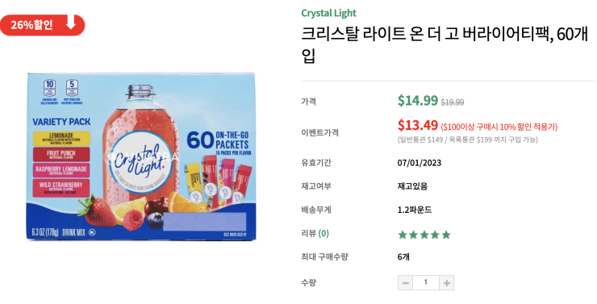Click the third green review star
Screen dimensions: 597x304
(424, 235)
